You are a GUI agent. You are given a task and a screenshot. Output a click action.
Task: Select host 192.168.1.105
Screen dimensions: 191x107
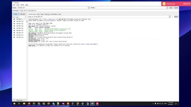coord(20,28)
